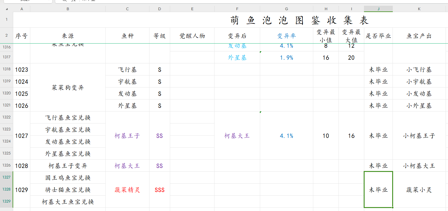Screen dimensions: 448x211
Task: Click the 觉醒人物 header cell
Action: point(192,36)
